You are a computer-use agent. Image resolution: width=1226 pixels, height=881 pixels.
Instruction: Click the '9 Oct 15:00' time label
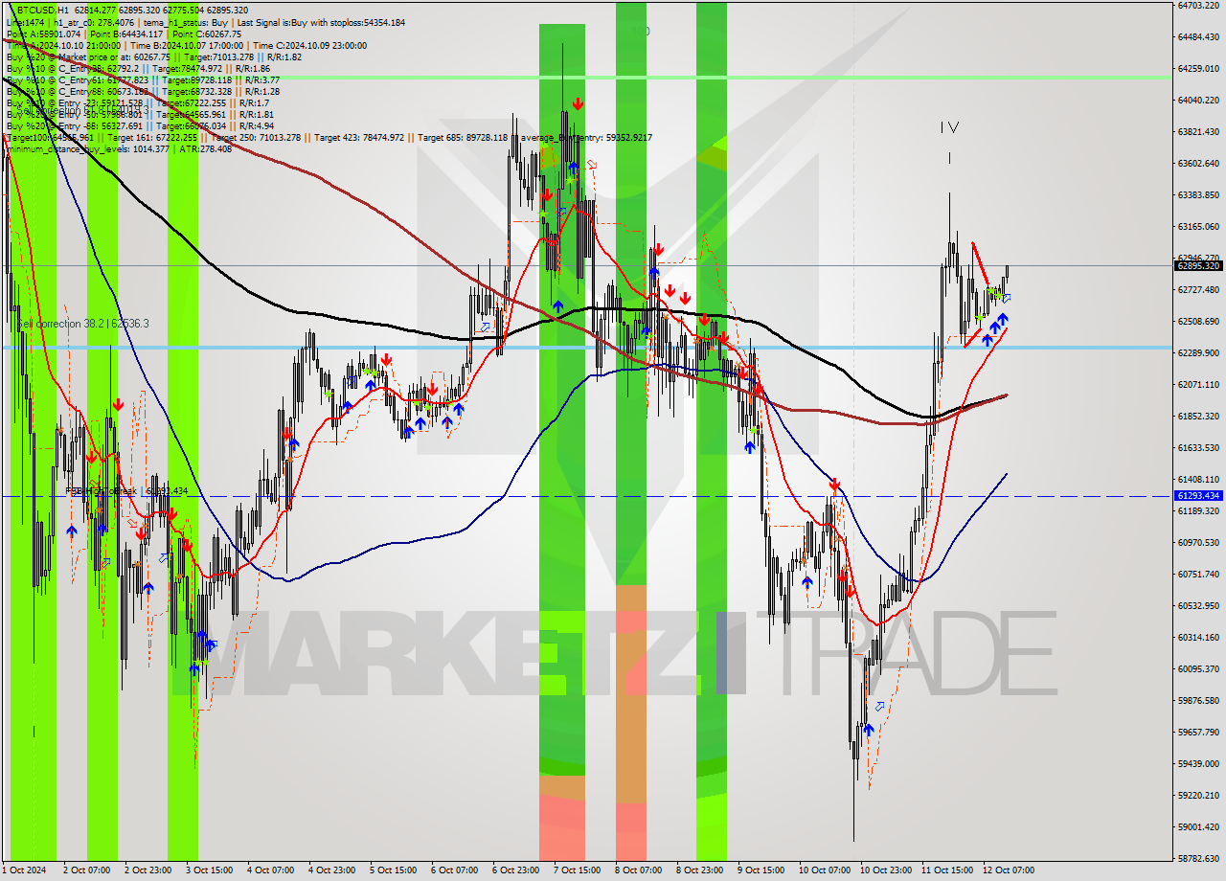(761, 870)
